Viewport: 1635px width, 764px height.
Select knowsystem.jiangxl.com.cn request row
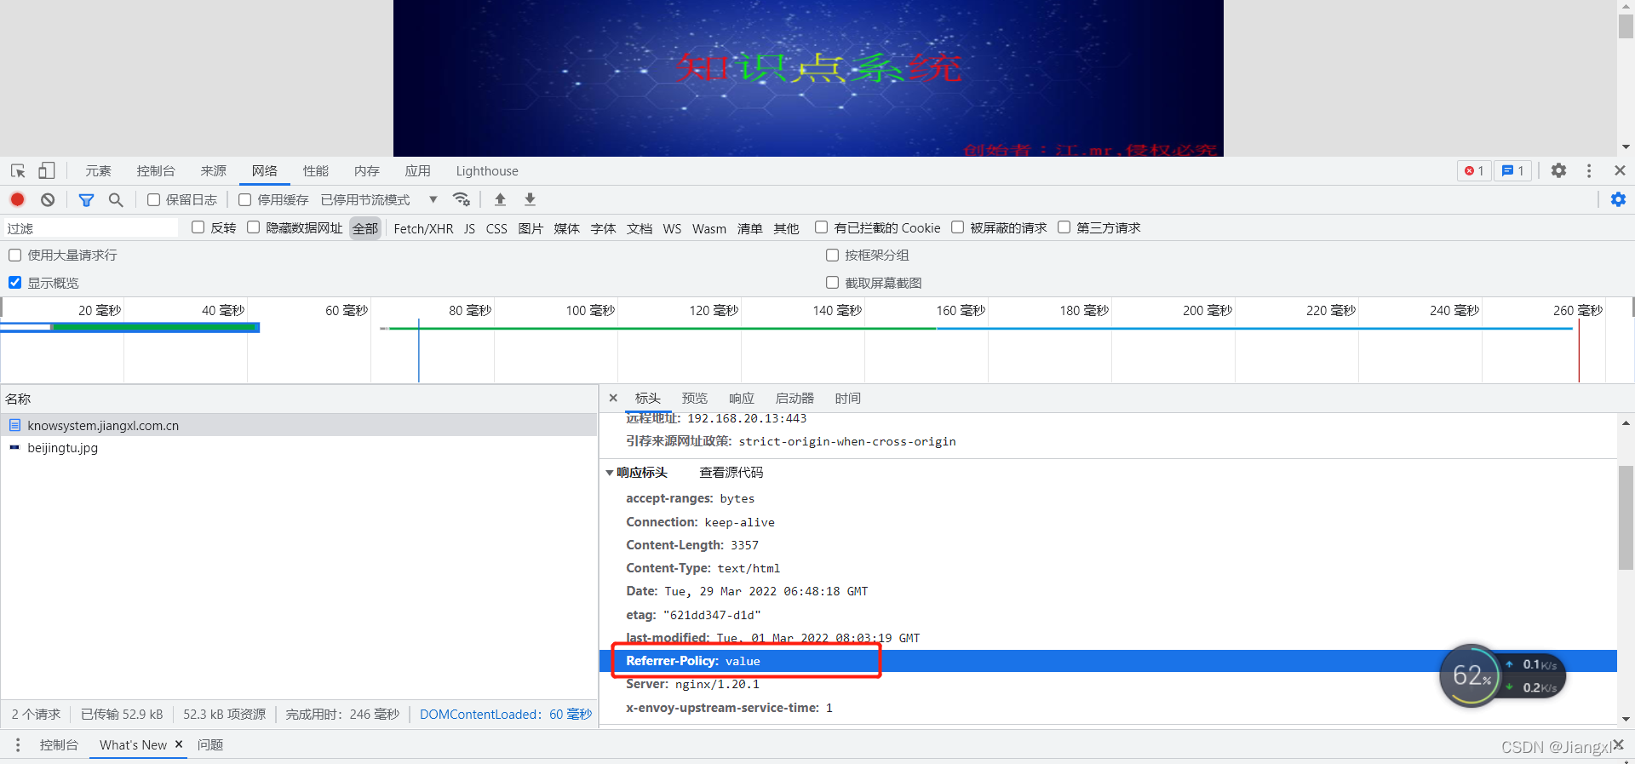coord(299,425)
